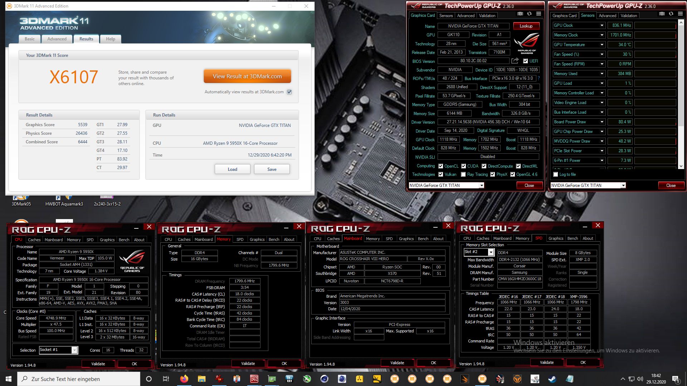Viewport: 687px width, 386px height.
Task: Click camera icon in GPU-Z Sensors window
Action: [662, 14]
